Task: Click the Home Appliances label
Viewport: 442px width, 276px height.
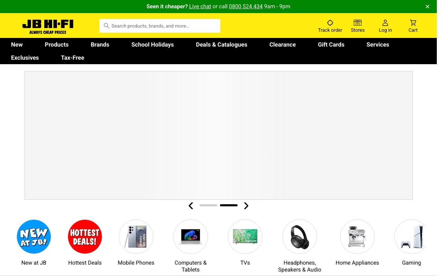Action: pos(357,263)
